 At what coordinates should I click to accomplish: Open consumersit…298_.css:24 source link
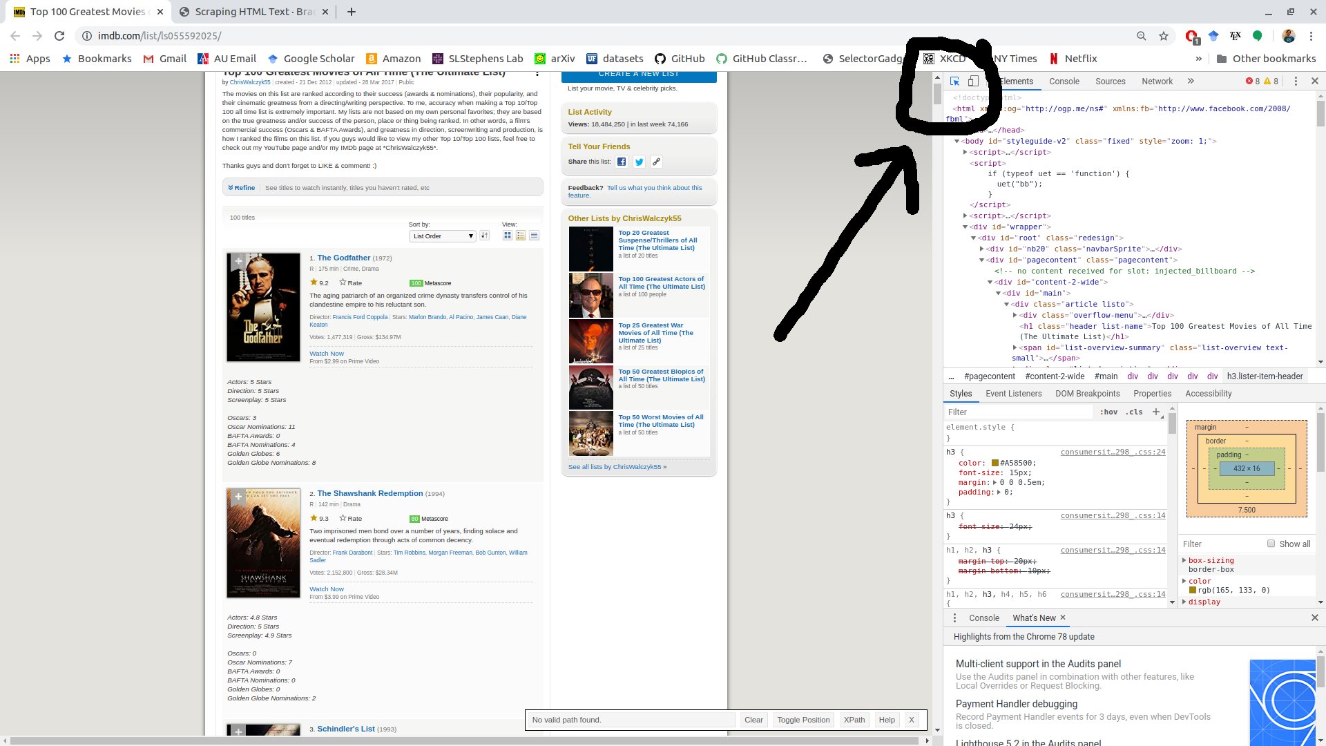[x=1113, y=452]
